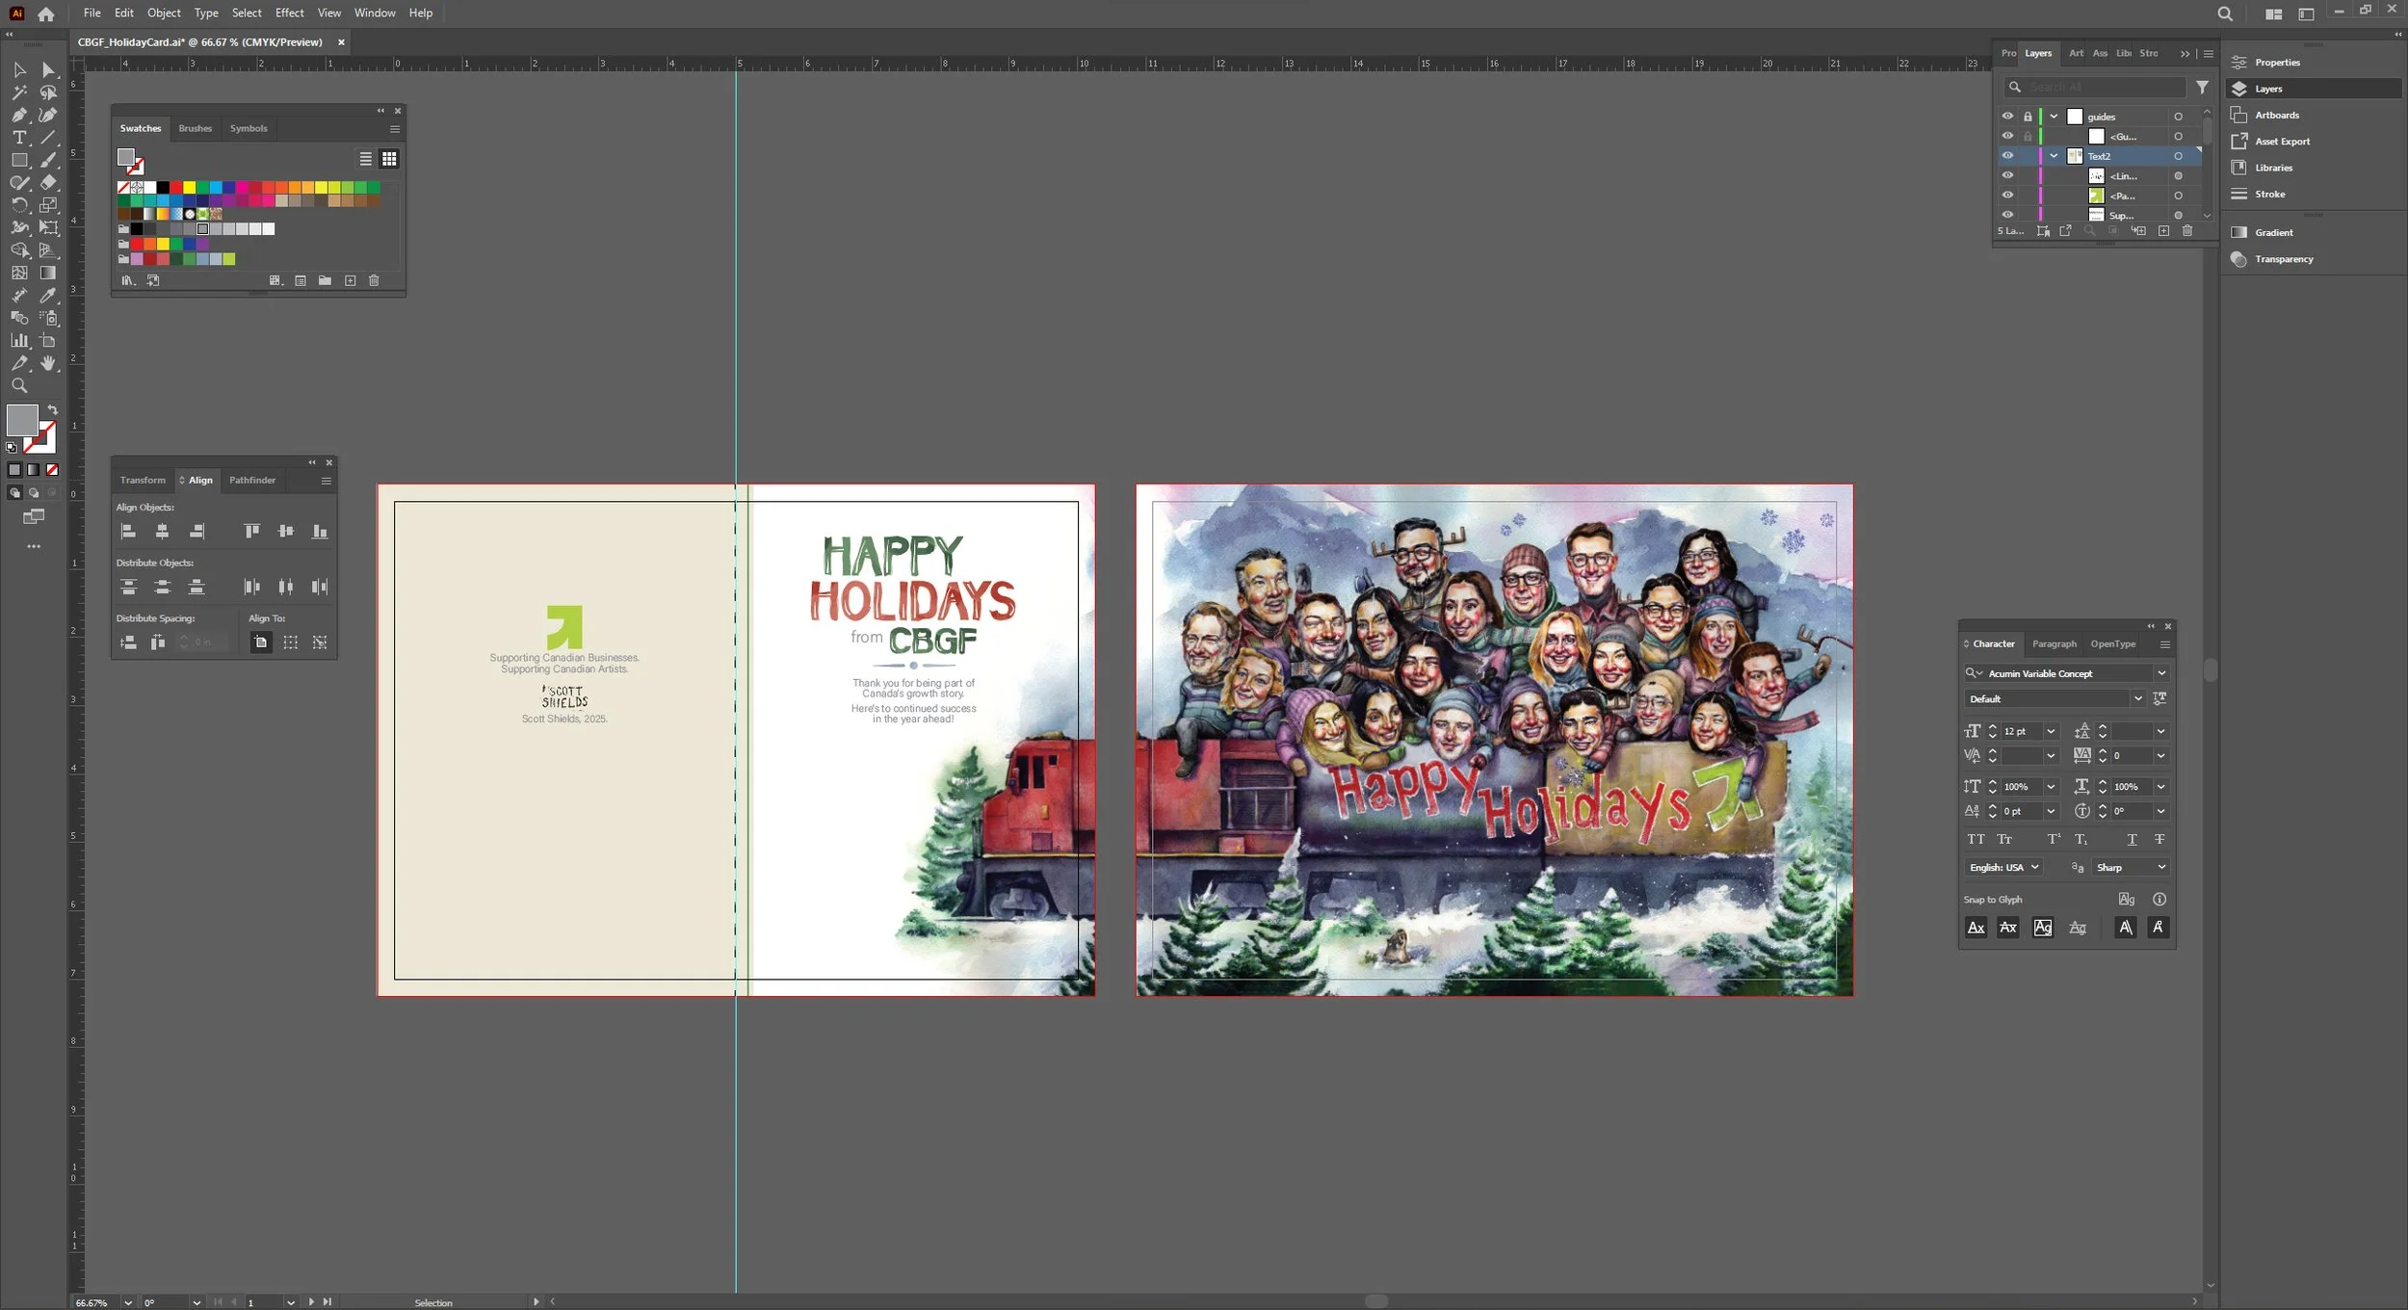The image size is (2408, 1310).
Task: Switch to the Brushes tab
Action: [196, 128]
